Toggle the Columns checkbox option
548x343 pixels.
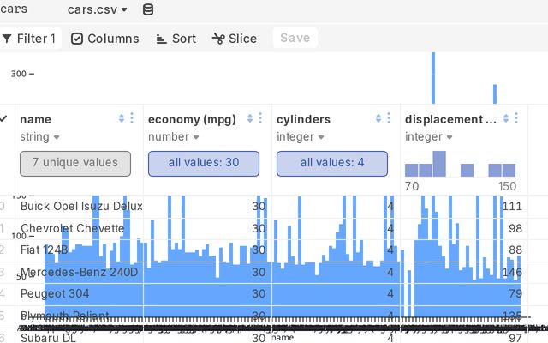click(x=104, y=39)
